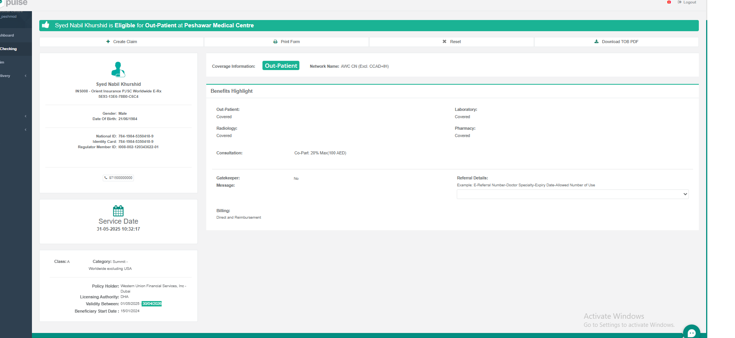The height and width of the screenshot is (338, 735).
Task: Click the pulse logo
Action: click(15, 3)
